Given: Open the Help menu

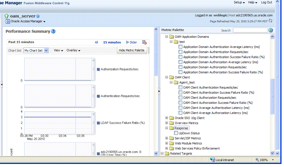Looking at the screenshot, I should click(x=253, y=2).
